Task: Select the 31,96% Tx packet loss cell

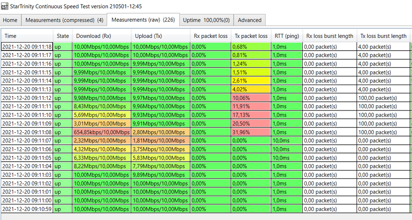Action: (x=251, y=132)
